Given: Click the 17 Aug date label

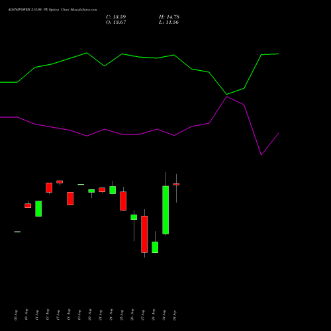Looking at the screenshot, I should 58,314.
